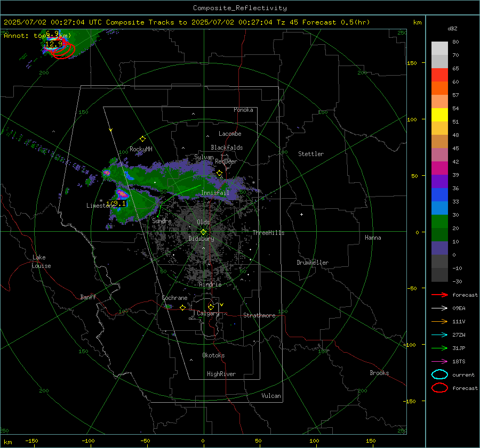
Task: Click the yellow swatch in dBZ scale
Action: coord(439,115)
